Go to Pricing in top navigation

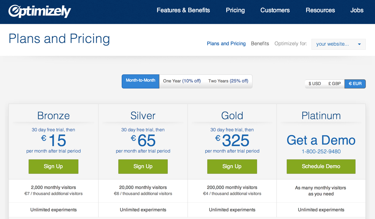tap(235, 10)
